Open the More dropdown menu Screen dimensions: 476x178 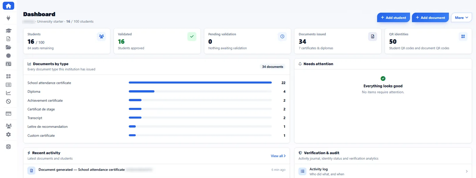[x=461, y=18]
